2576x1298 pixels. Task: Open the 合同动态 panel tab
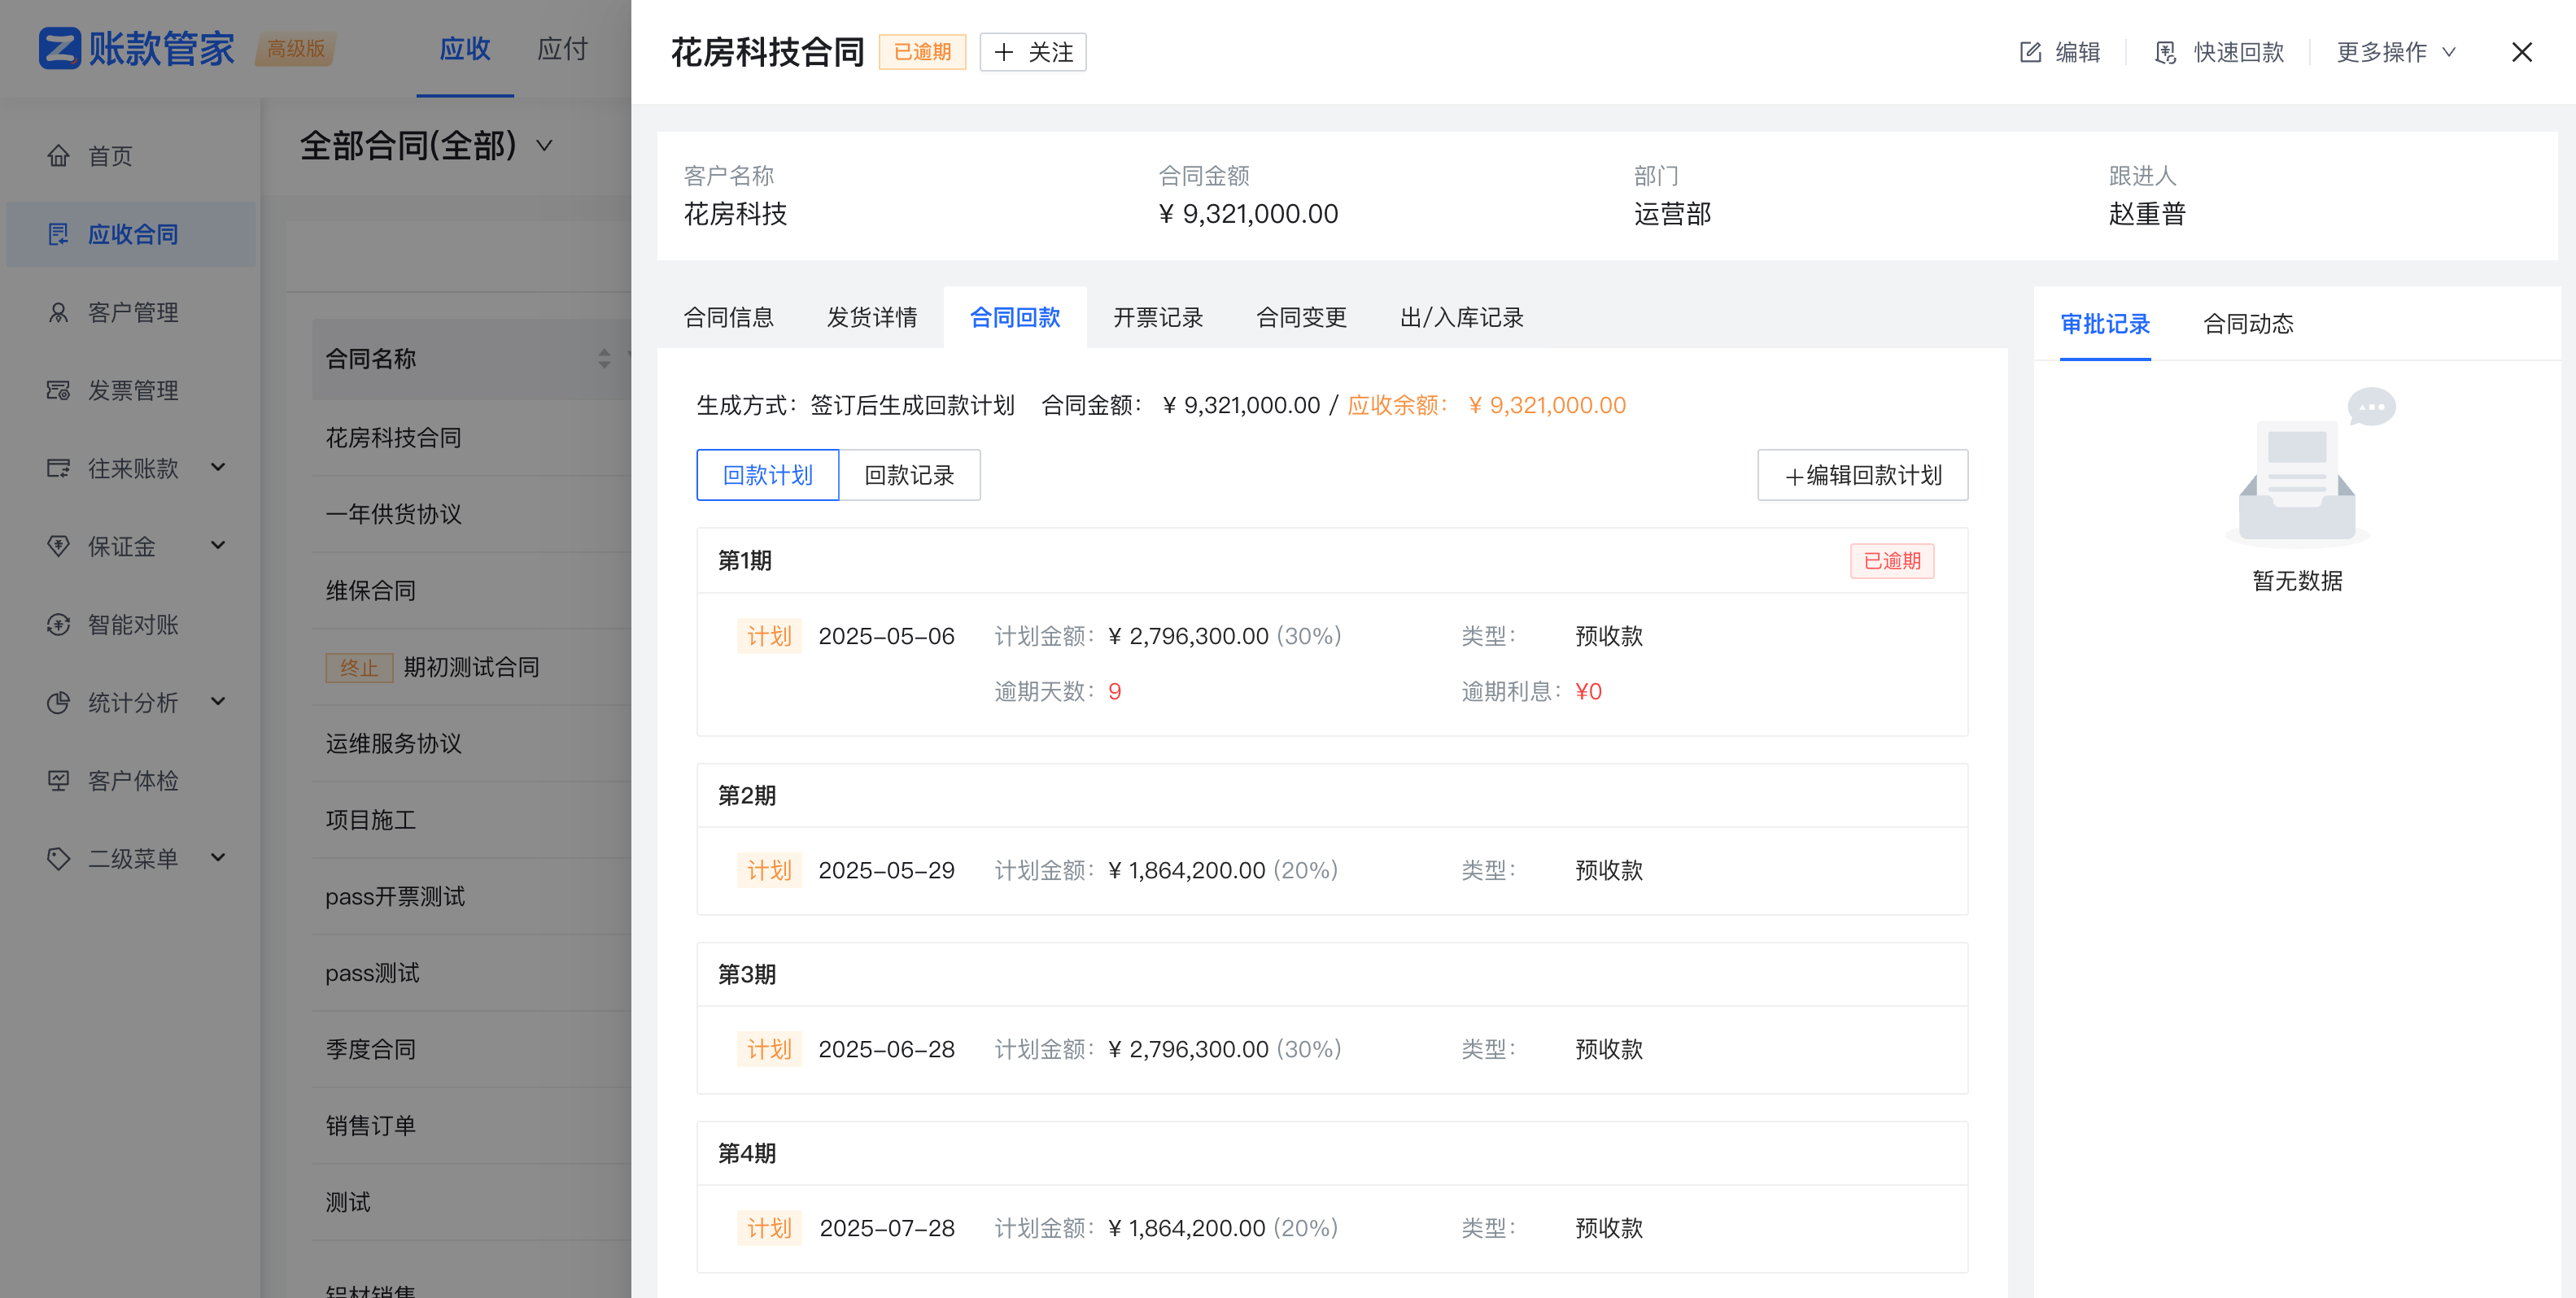(2247, 324)
